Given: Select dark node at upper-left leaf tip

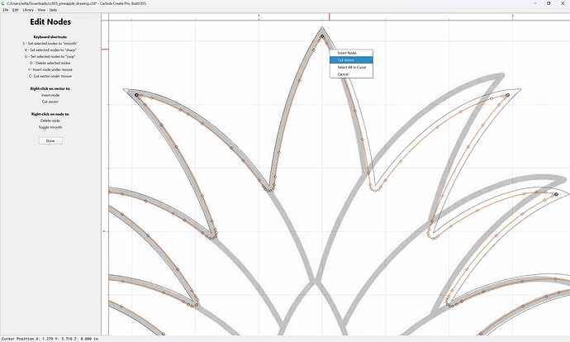Looking at the screenshot, I should pos(136,95).
